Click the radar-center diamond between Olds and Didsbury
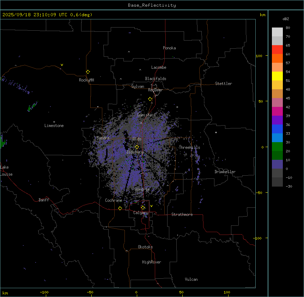 [x=137, y=147]
